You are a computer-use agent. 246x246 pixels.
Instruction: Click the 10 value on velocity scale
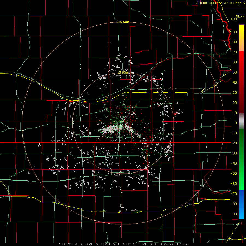[x=235, y=113]
